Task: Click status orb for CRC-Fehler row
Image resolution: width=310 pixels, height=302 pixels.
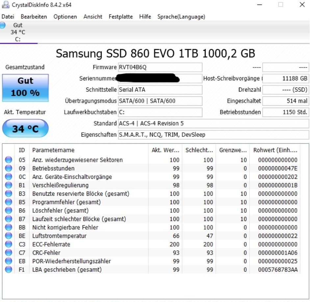Action: coord(9,253)
